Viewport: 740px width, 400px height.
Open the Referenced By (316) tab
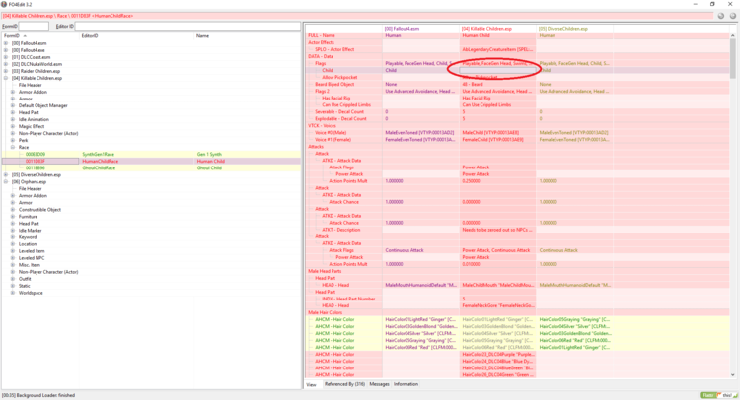pos(344,384)
